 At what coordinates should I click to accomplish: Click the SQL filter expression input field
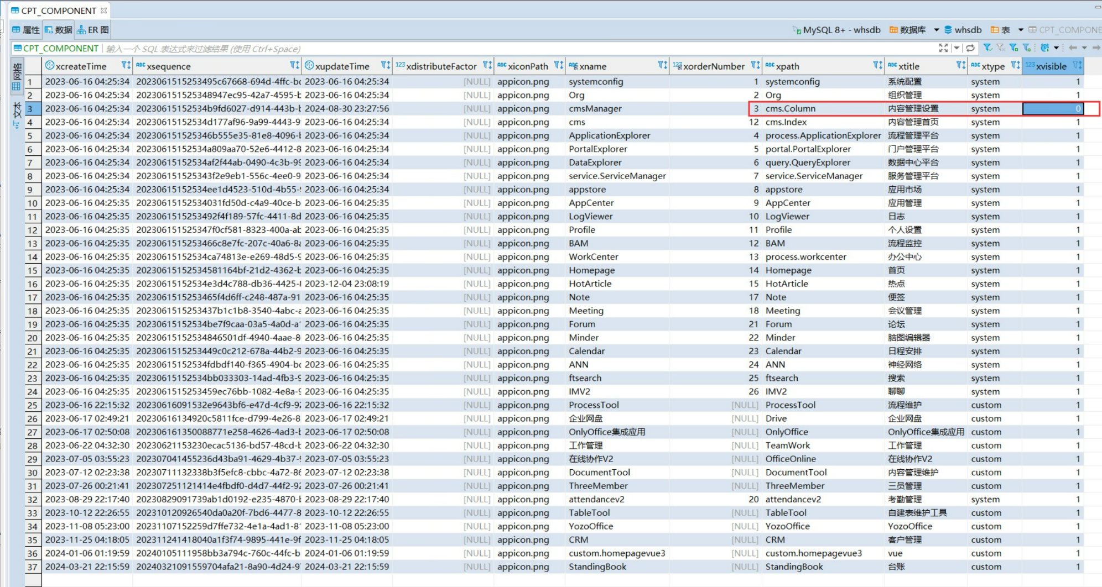498,49
